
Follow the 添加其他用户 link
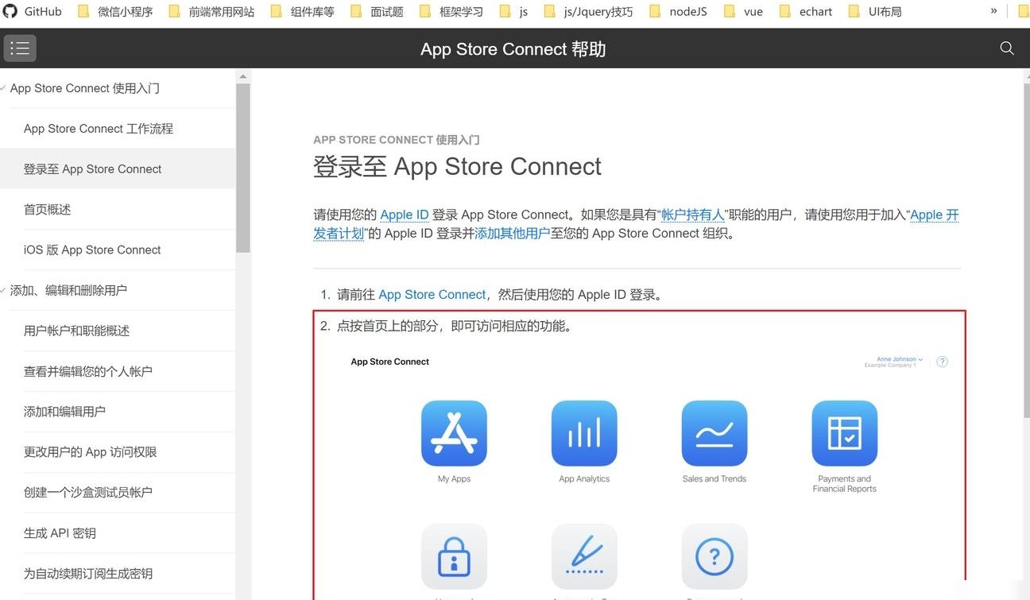pyautogui.click(x=513, y=234)
